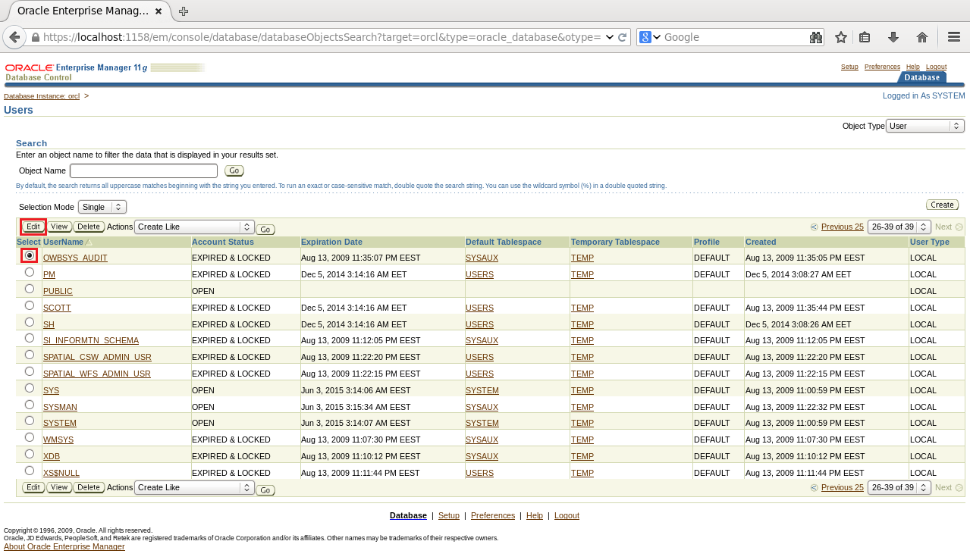The height and width of the screenshot is (560, 970).
Task: Click Logout in the header
Action: pos(936,67)
